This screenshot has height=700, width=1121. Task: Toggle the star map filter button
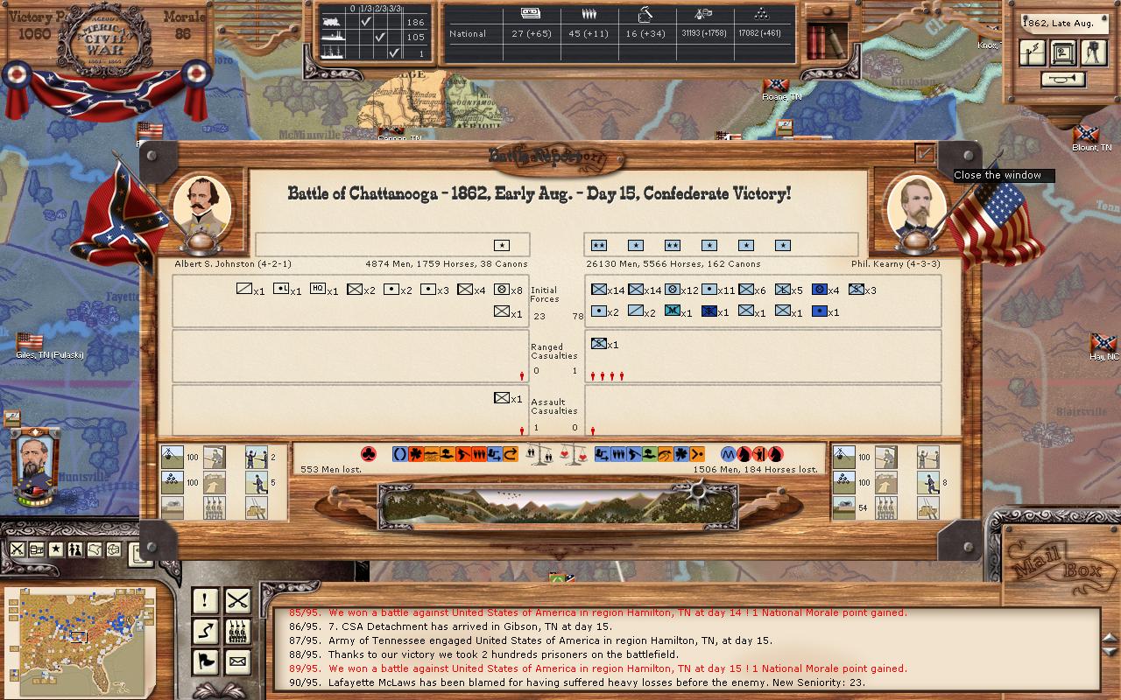56,549
